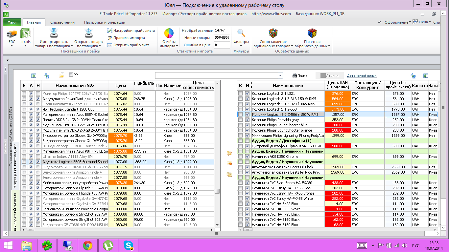Screen dimensions: 449x252
Task: Open the erc.xls Excel price file icon
Action: pyautogui.click(x=25, y=34)
